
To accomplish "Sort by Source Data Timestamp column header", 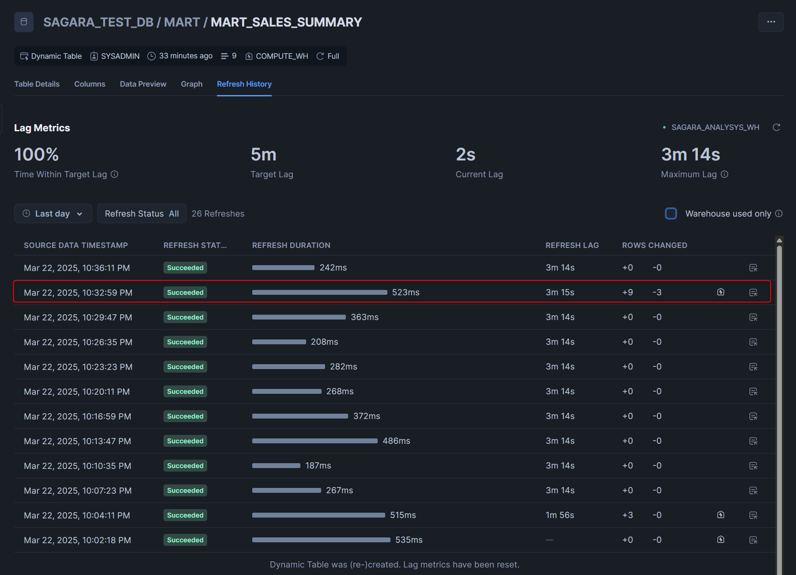I will tap(76, 245).
